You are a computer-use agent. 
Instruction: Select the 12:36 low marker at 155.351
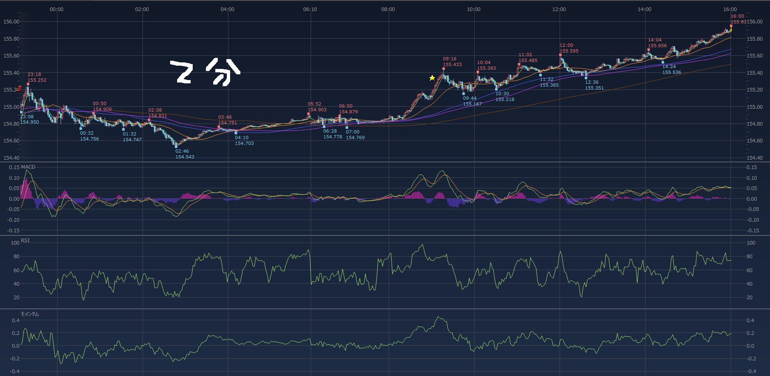pyautogui.click(x=586, y=78)
